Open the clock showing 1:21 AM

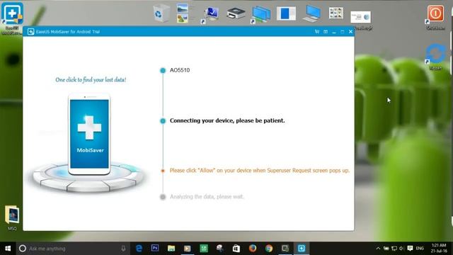(439, 249)
